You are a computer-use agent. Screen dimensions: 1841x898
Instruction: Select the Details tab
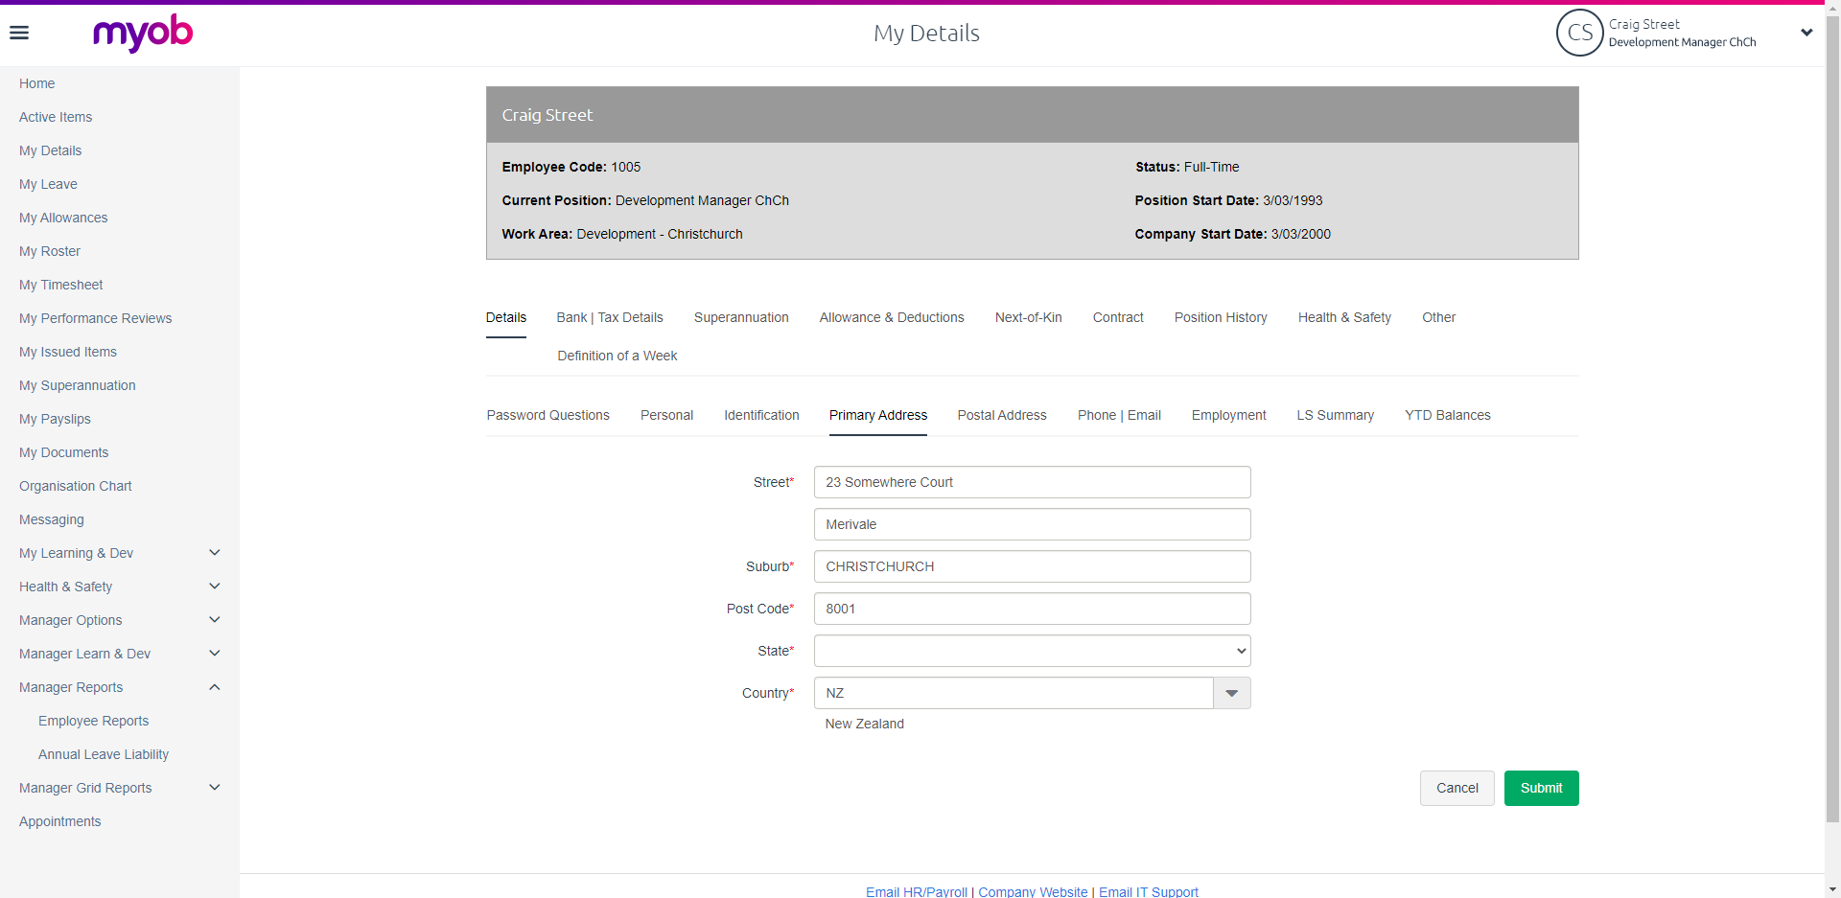[506, 317]
